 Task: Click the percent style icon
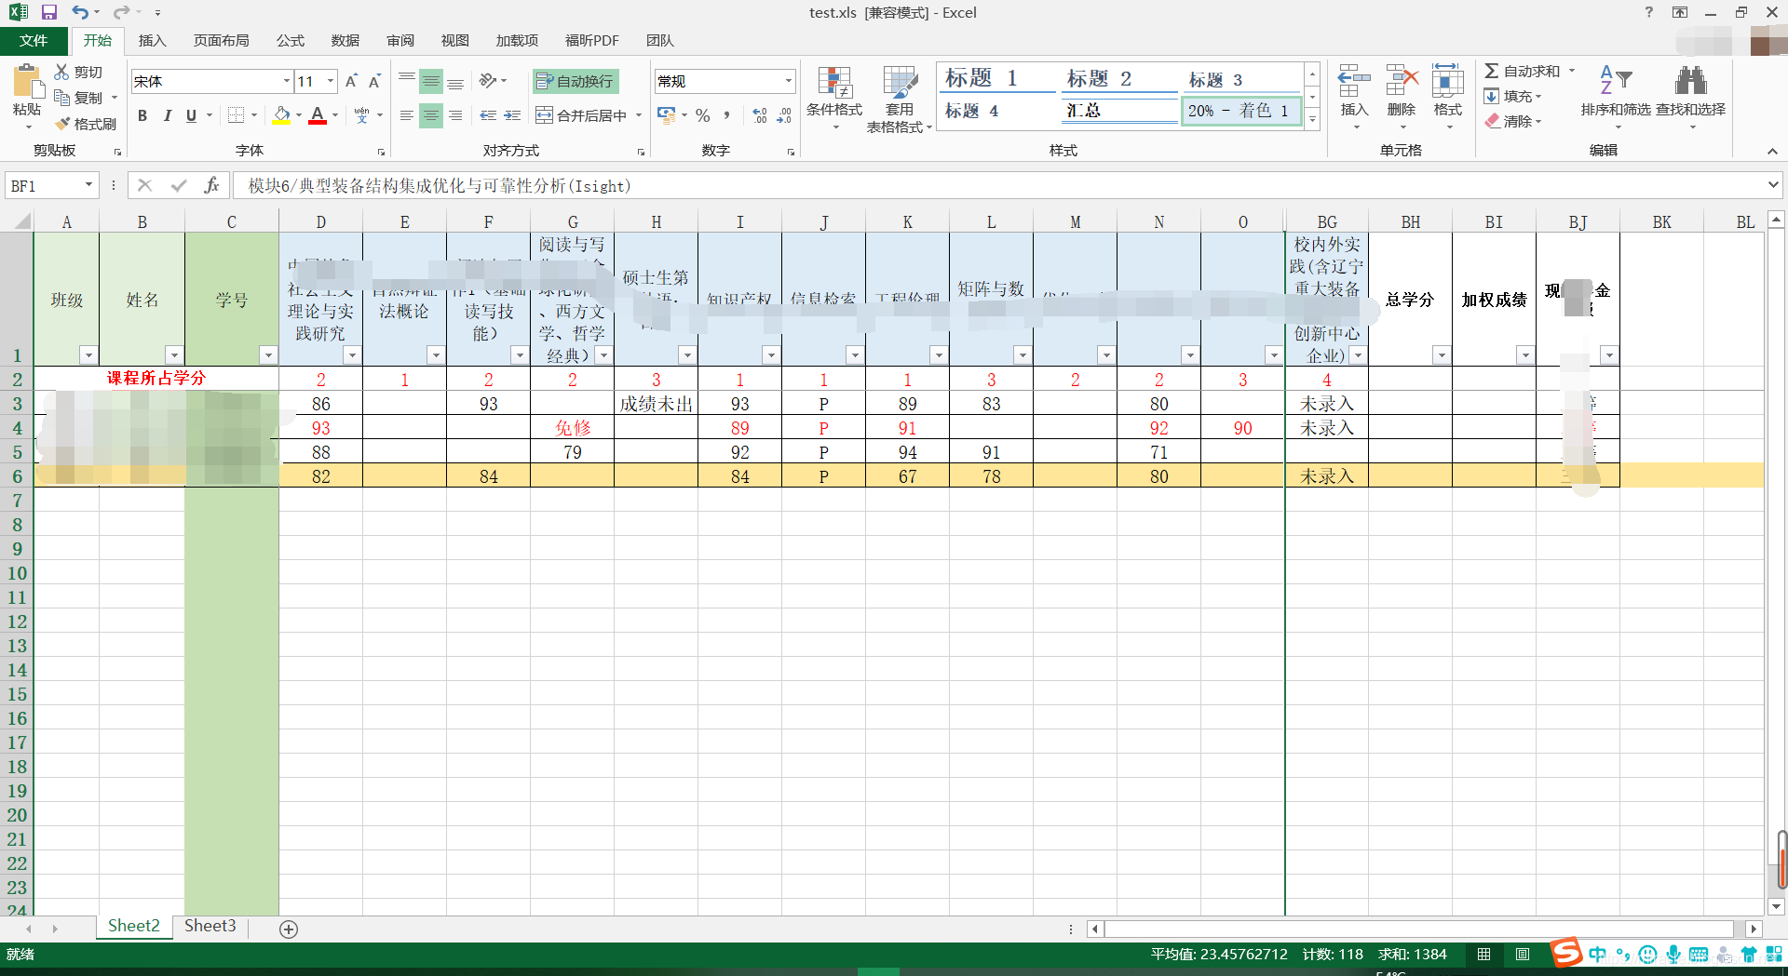pyautogui.click(x=703, y=115)
